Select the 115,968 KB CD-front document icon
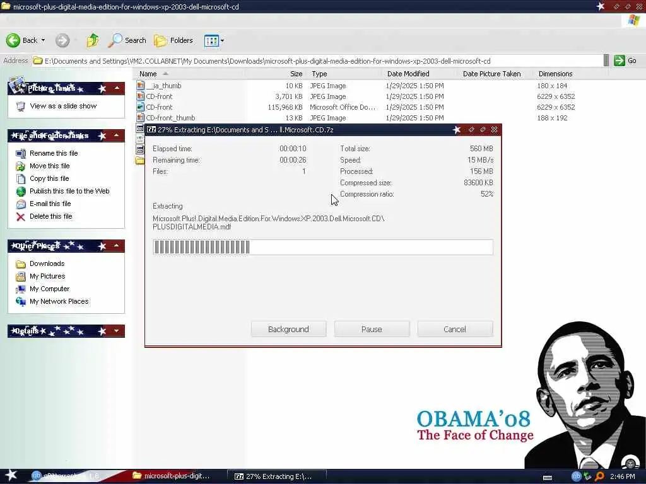The width and height of the screenshot is (646, 484). (x=141, y=107)
